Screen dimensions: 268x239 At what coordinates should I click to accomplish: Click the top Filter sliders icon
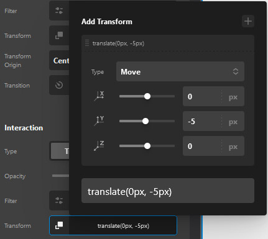click(59, 11)
